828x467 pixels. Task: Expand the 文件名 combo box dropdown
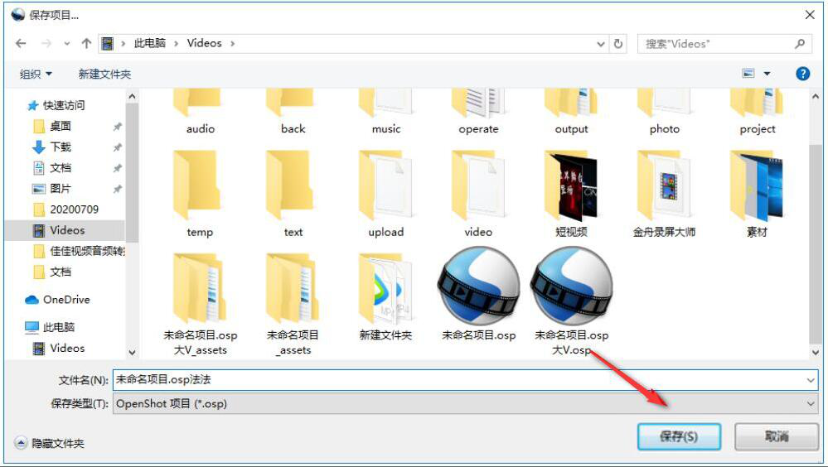810,380
